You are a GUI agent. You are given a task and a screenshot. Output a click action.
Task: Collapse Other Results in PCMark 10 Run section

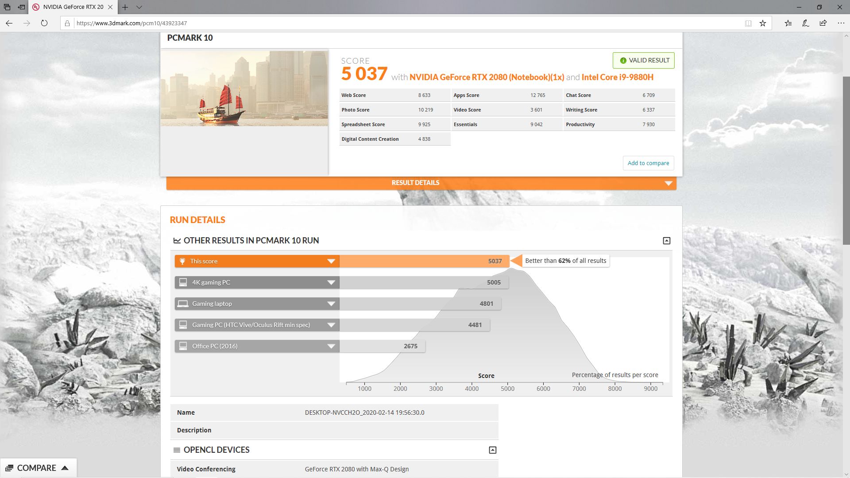tap(667, 241)
